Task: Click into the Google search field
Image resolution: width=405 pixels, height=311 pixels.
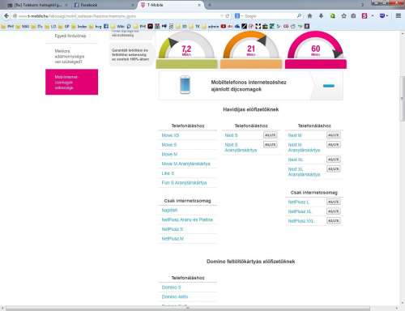Action: tap(267, 16)
